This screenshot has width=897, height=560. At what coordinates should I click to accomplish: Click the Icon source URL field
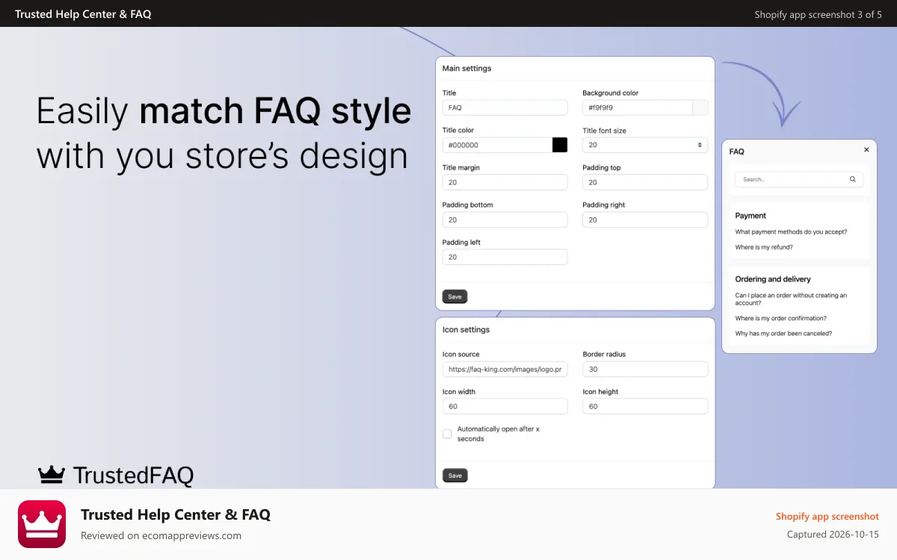tap(505, 369)
